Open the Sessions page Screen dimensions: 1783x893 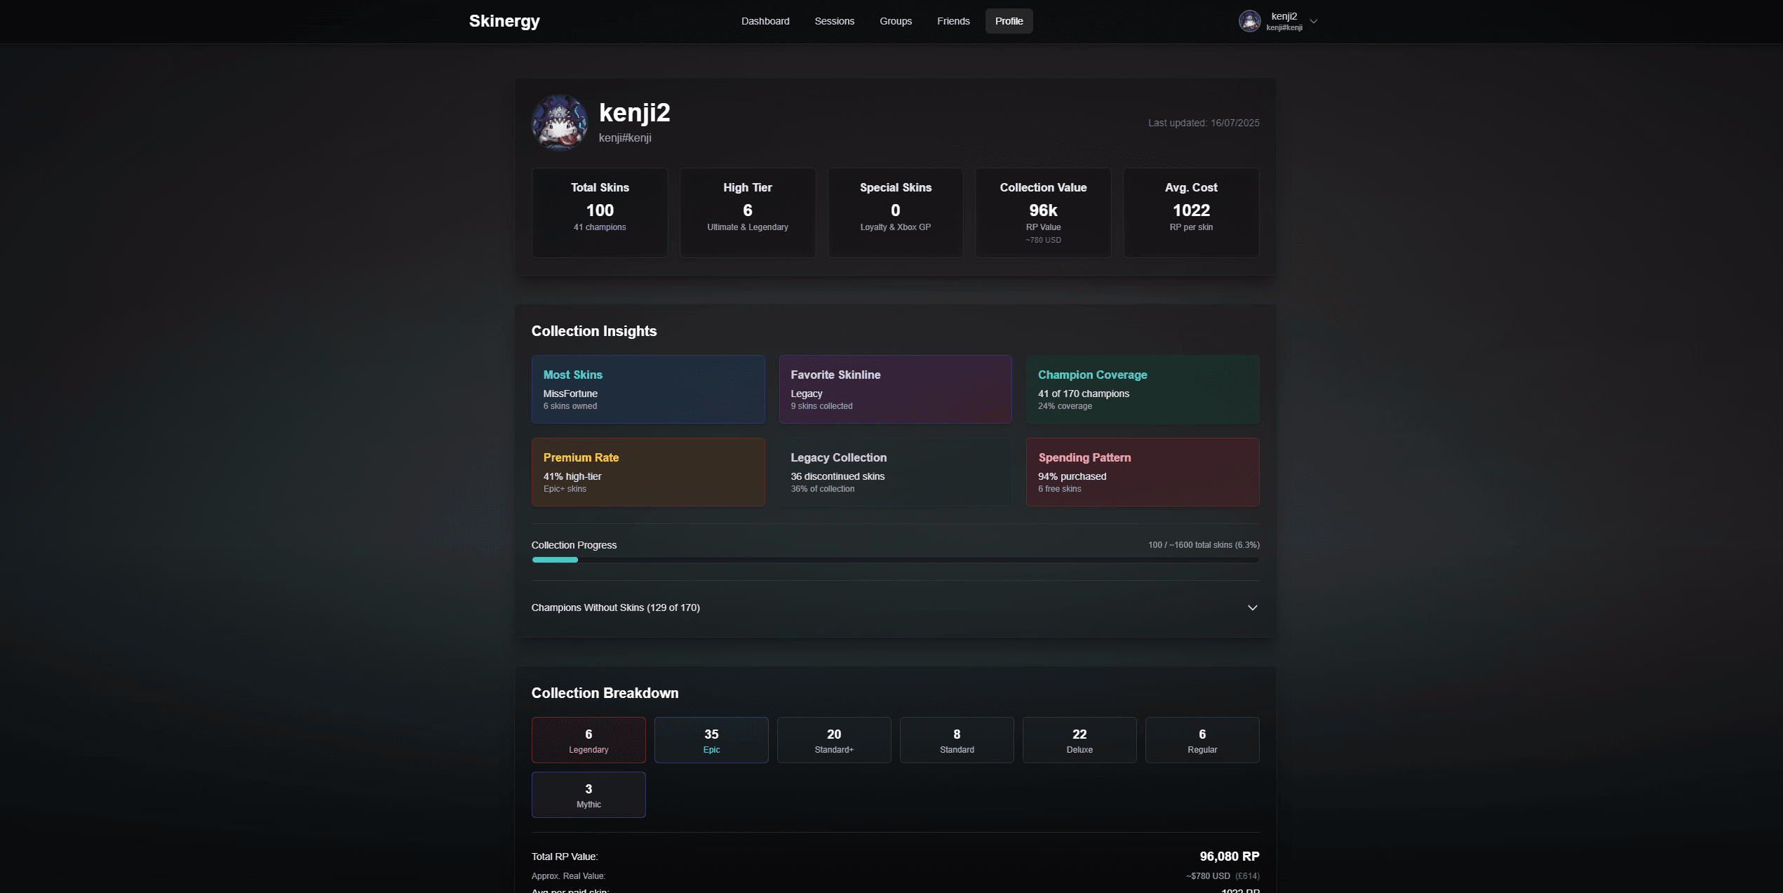point(834,21)
